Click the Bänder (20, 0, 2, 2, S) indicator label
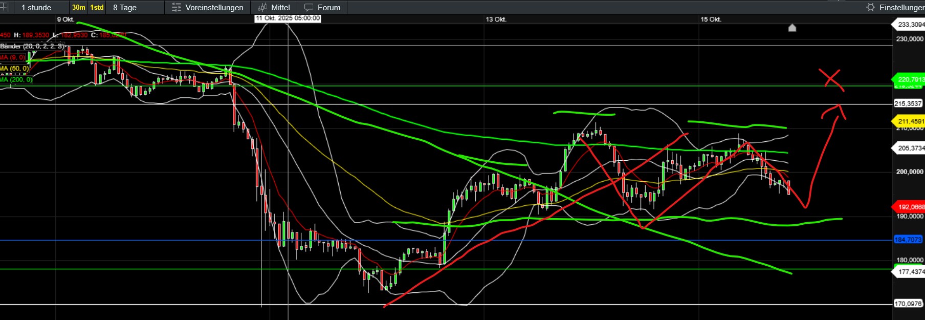The width and height of the screenshot is (925, 320). coord(32,46)
